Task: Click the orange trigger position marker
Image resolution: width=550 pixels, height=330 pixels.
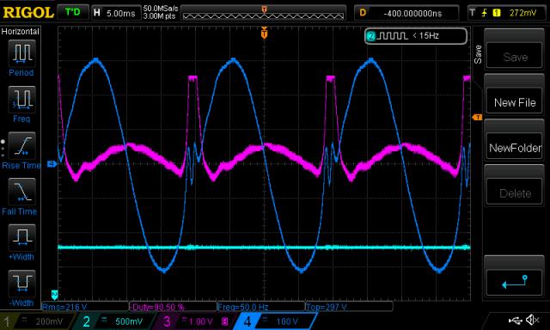Action: point(264,34)
